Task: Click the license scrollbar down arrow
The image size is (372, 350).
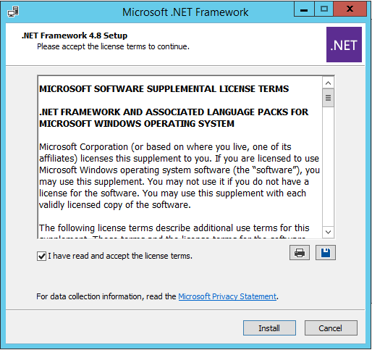Action: pos(328,232)
